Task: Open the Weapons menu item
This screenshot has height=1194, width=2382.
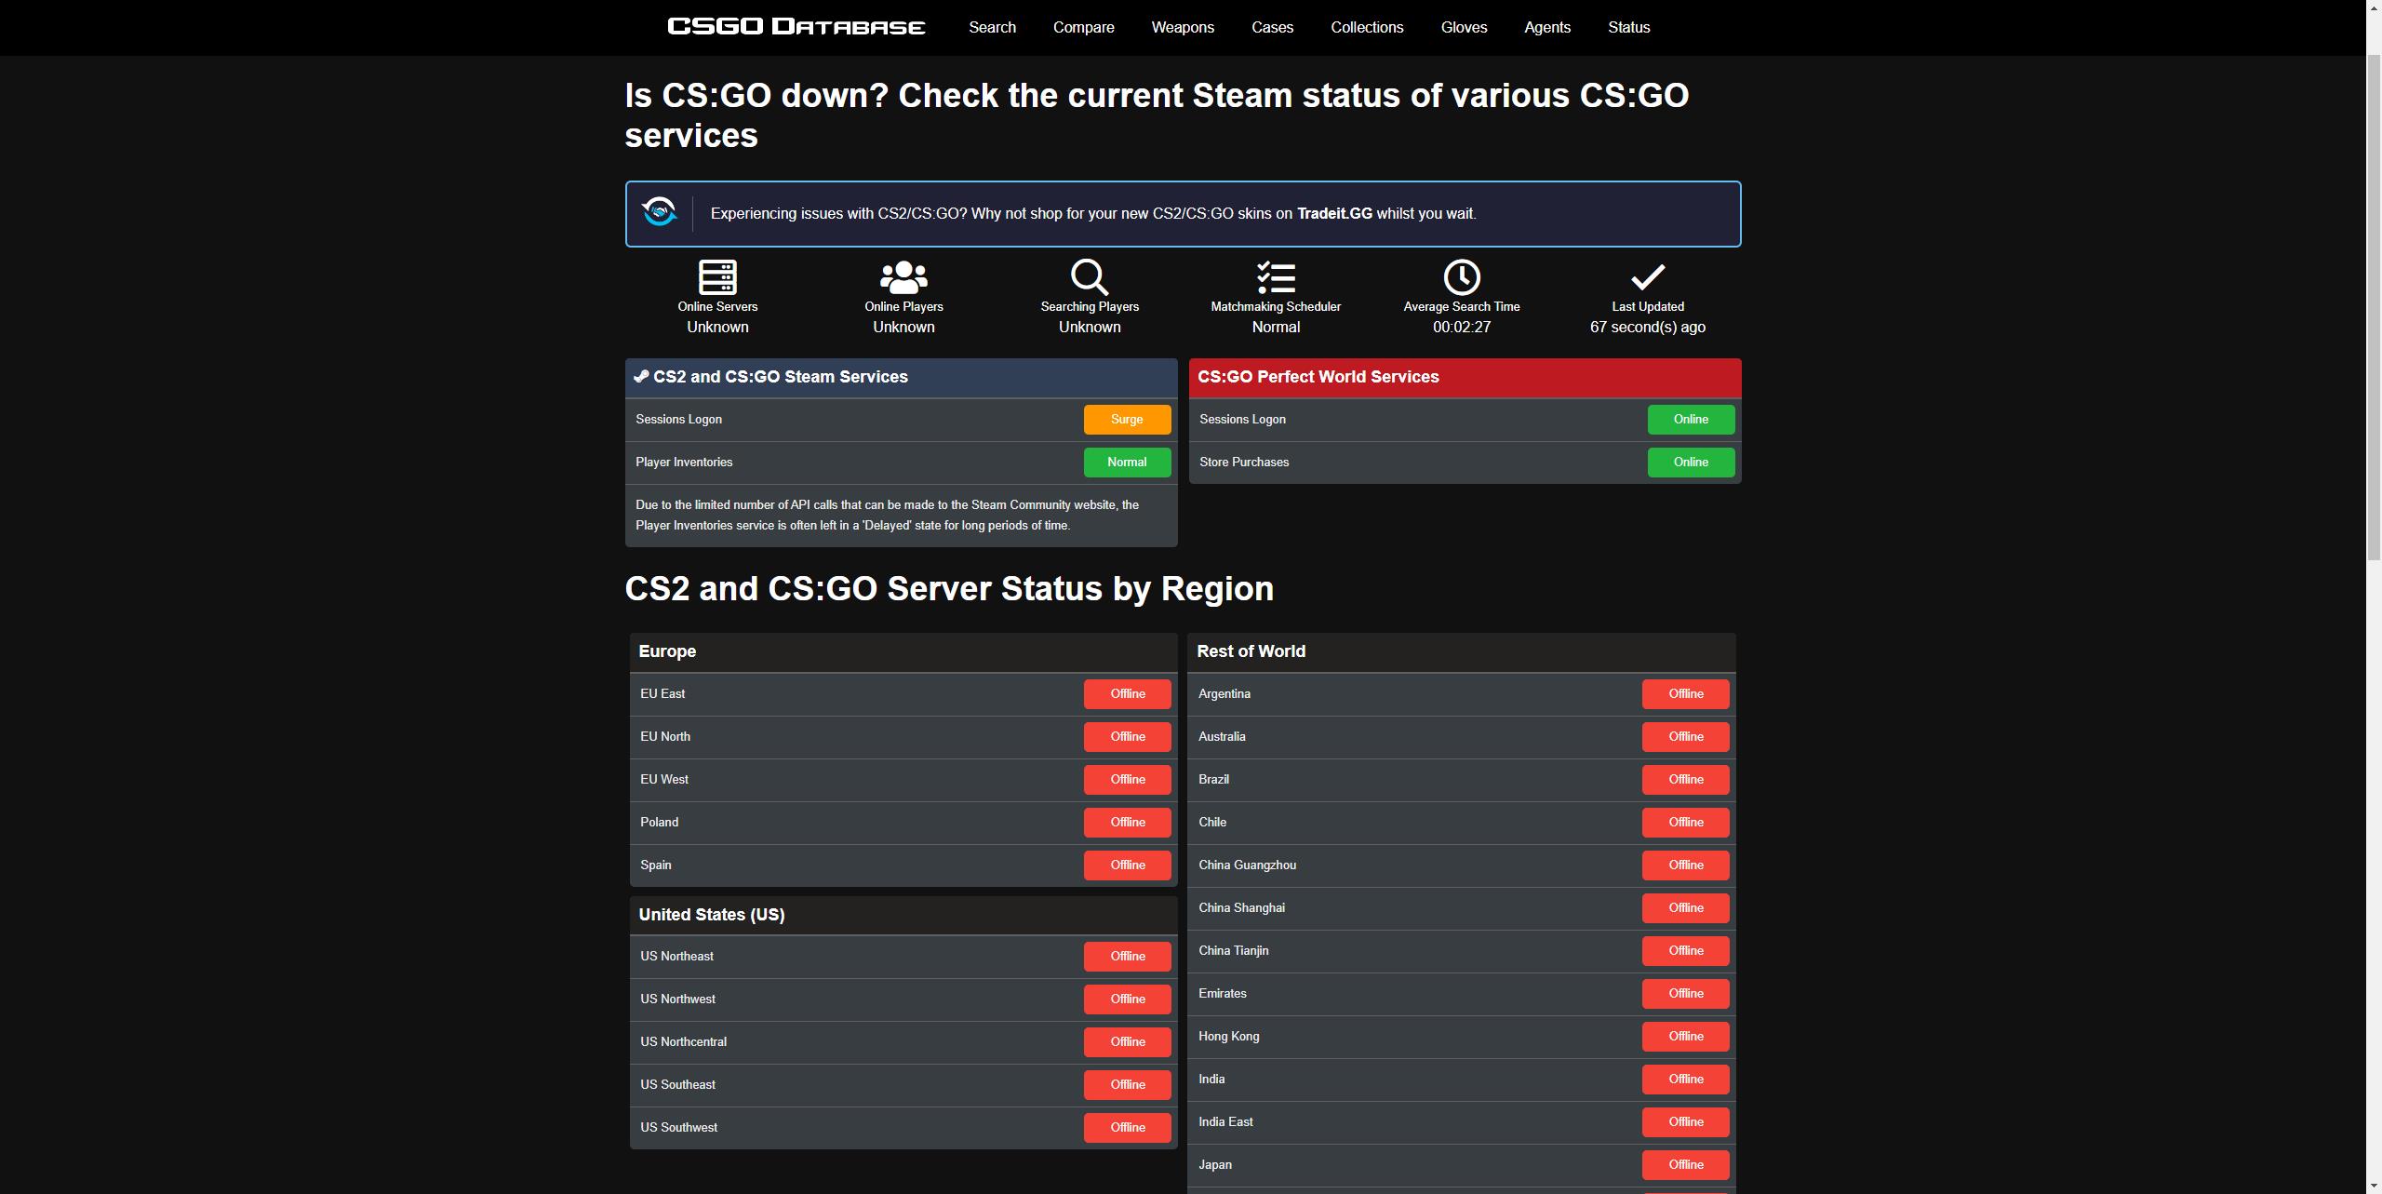Action: tap(1183, 28)
